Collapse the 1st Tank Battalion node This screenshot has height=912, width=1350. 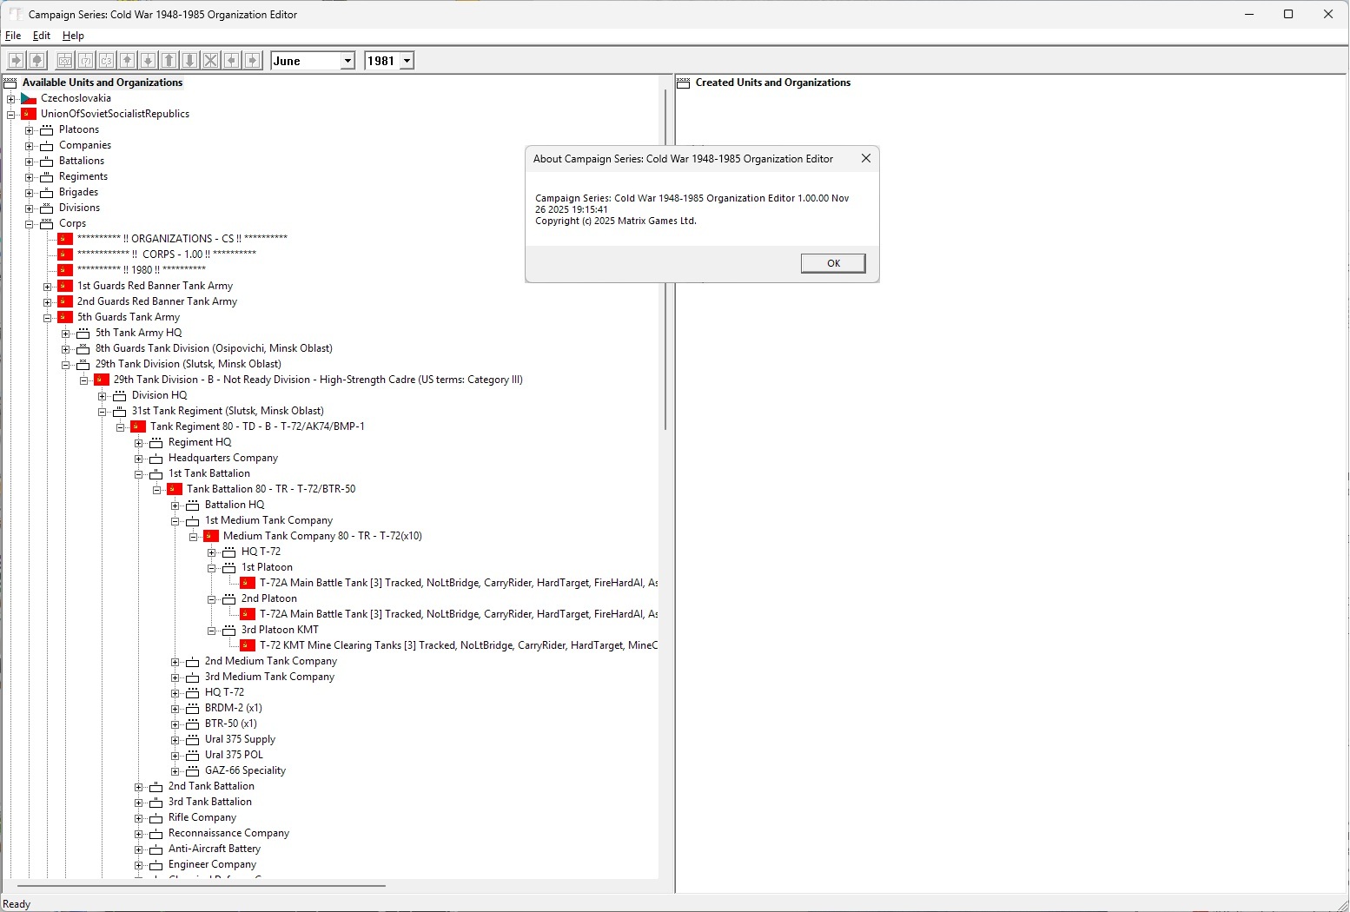(x=138, y=474)
